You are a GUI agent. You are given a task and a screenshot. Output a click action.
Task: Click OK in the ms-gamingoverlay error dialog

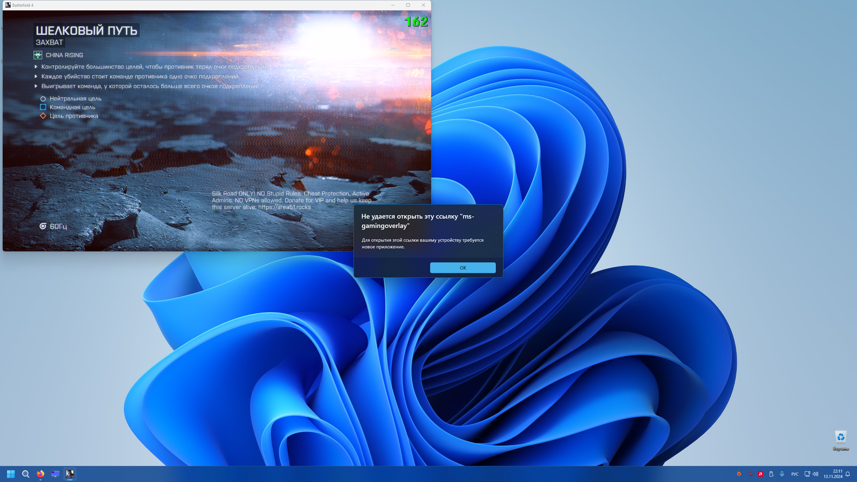(x=463, y=268)
